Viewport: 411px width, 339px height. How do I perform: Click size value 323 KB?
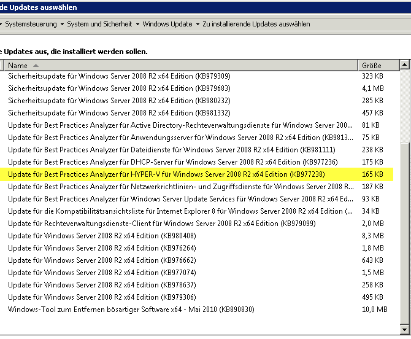tap(372, 76)
